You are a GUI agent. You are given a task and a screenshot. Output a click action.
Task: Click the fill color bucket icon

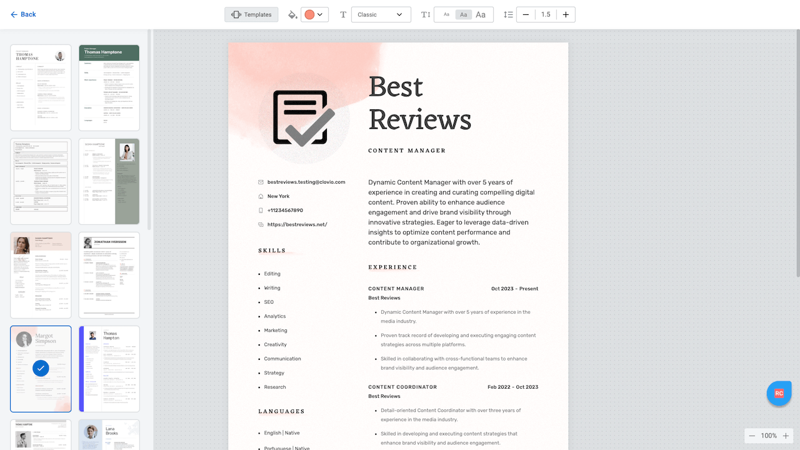[292, 14]
